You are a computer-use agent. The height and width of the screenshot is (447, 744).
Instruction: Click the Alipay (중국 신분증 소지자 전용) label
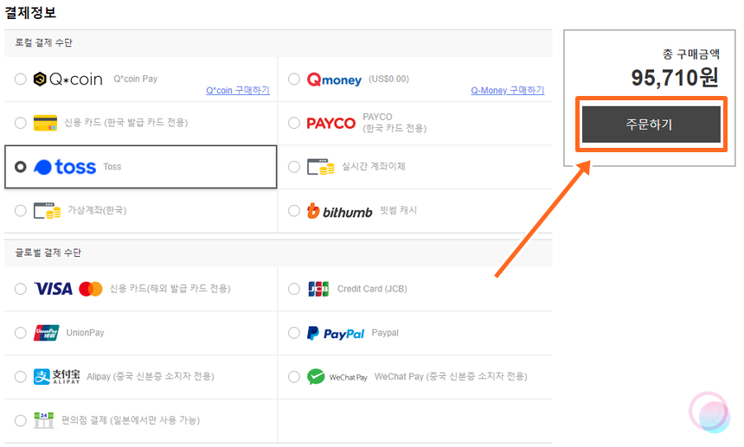pos(151,377)
